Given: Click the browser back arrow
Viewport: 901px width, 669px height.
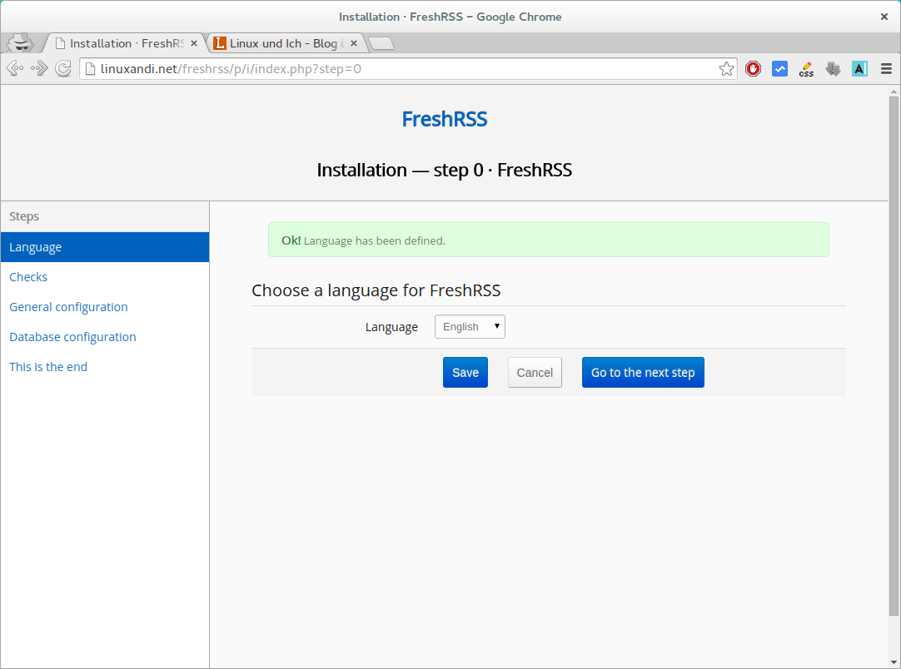Looking at the screenshot, I should coord(15,69).
